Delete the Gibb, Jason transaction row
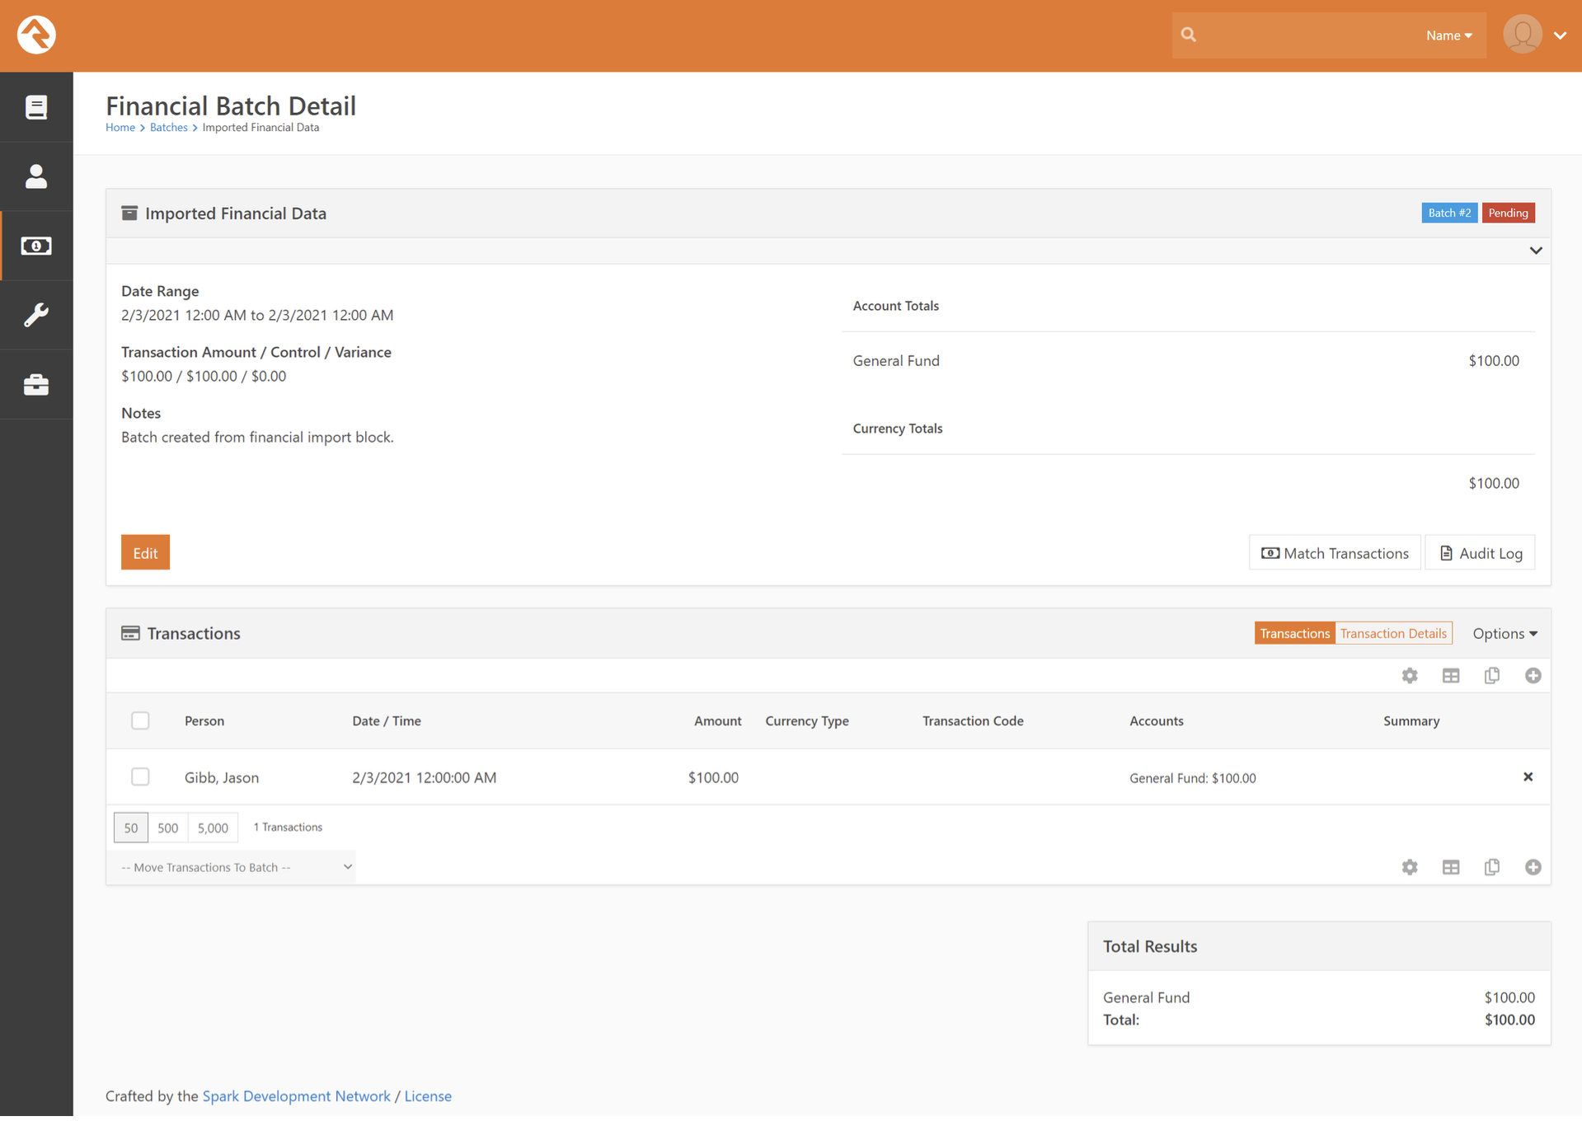The image size is (1582, 1121). [1528, 777]
